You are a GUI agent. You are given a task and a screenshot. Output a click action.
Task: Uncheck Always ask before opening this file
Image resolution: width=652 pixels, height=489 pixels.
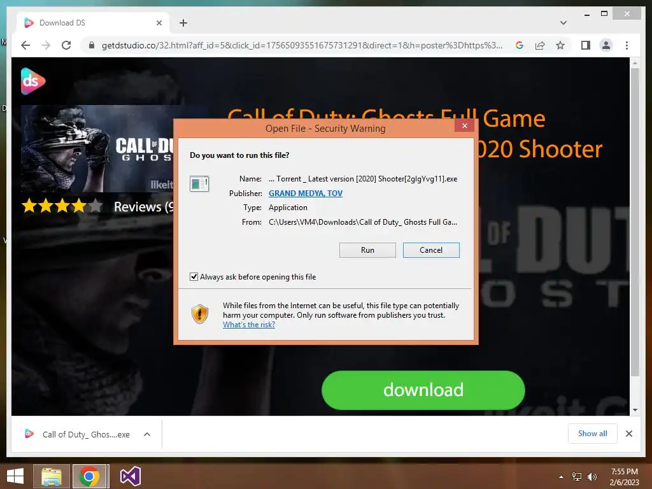(x=194, y=276)
